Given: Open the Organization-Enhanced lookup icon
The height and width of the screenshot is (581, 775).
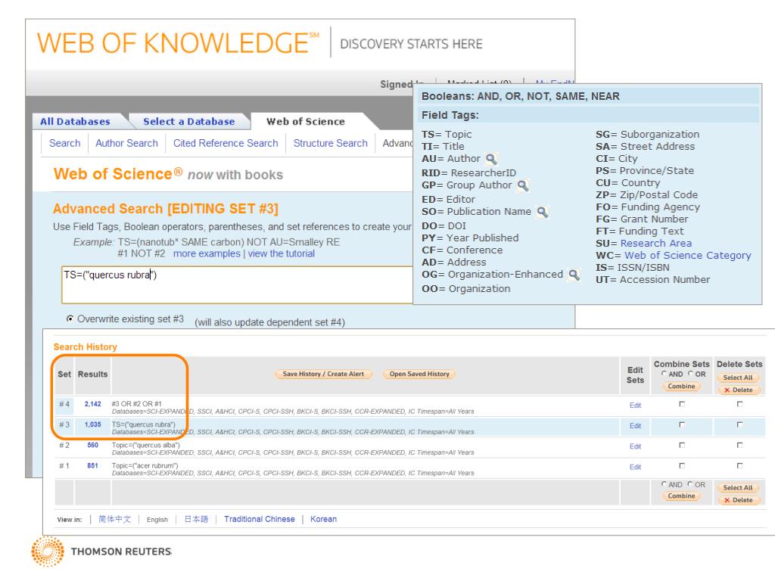Looking at the screenshot, I should 574,275.
